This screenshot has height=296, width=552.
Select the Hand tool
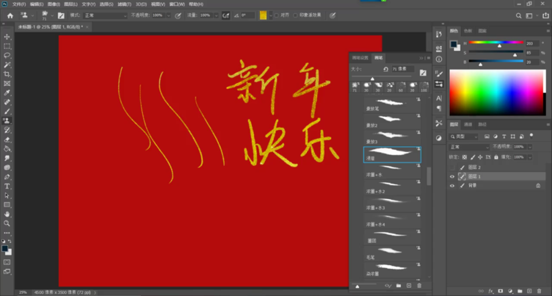point(7,214)
